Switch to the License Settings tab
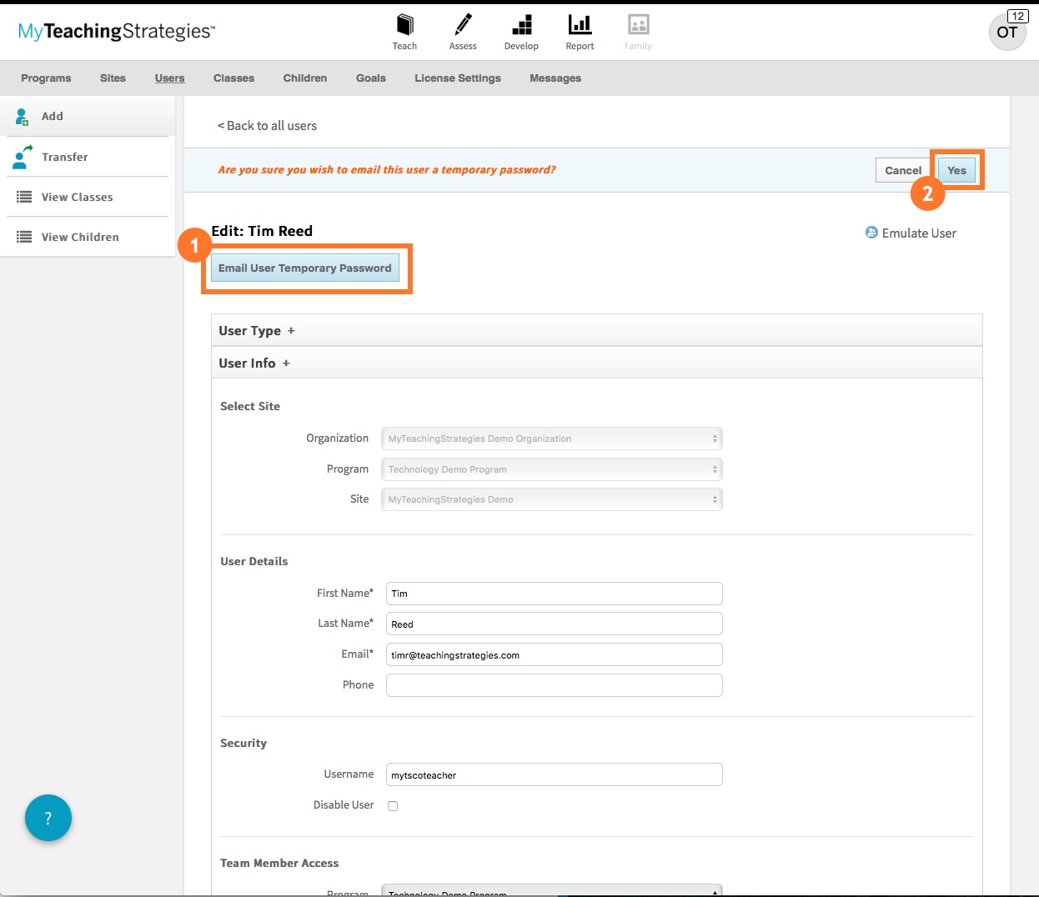Screen dimensions: 1039x897 click(x=457, y=78)
